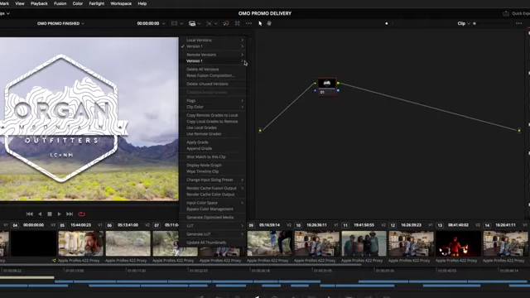Viewport: 530px width, 298px height.
Task: Choose Render Cache Color Output
Action: pyautogui.click(x=213, y=195)
